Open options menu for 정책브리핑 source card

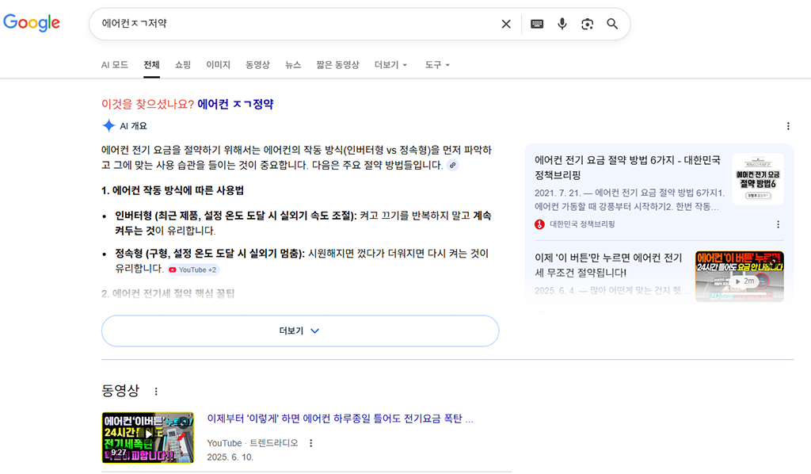coord(778,224)
